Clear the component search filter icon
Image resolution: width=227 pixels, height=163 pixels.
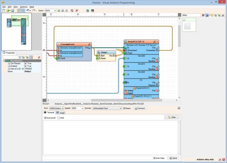(x=203, y=15)
